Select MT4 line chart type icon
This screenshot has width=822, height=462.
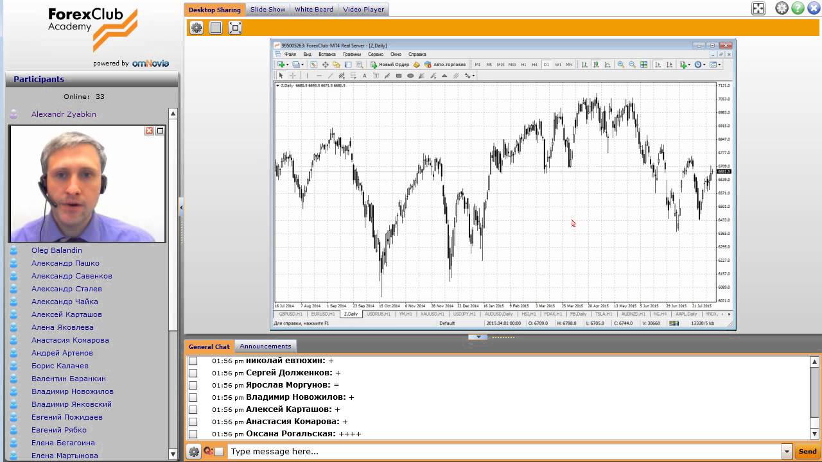tap(608, 64)
